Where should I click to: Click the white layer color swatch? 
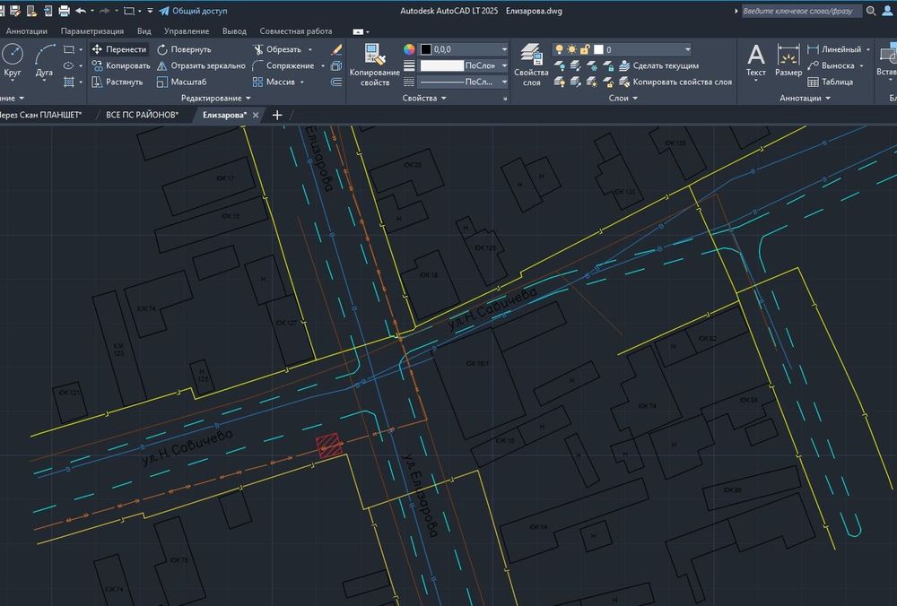click(598, 49)
